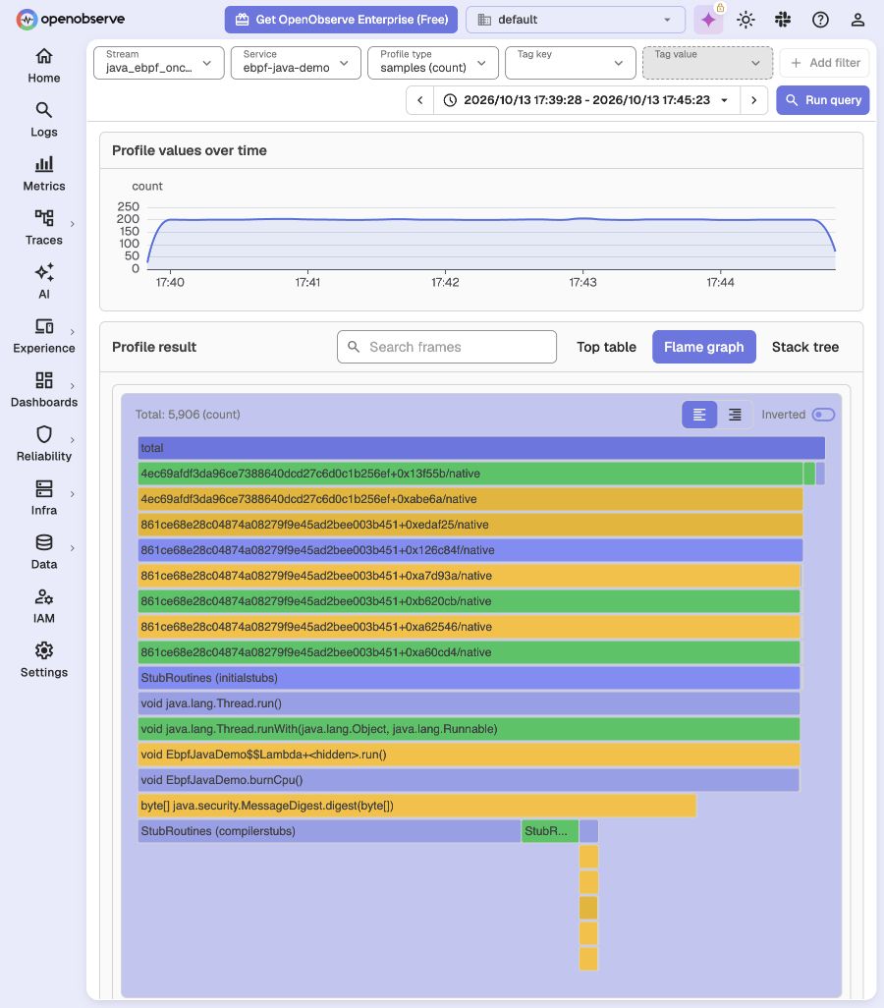The image size is (884, 1008).
Task: Open the AI assistant sparkle icon
Action: click(x=708, y=20)
